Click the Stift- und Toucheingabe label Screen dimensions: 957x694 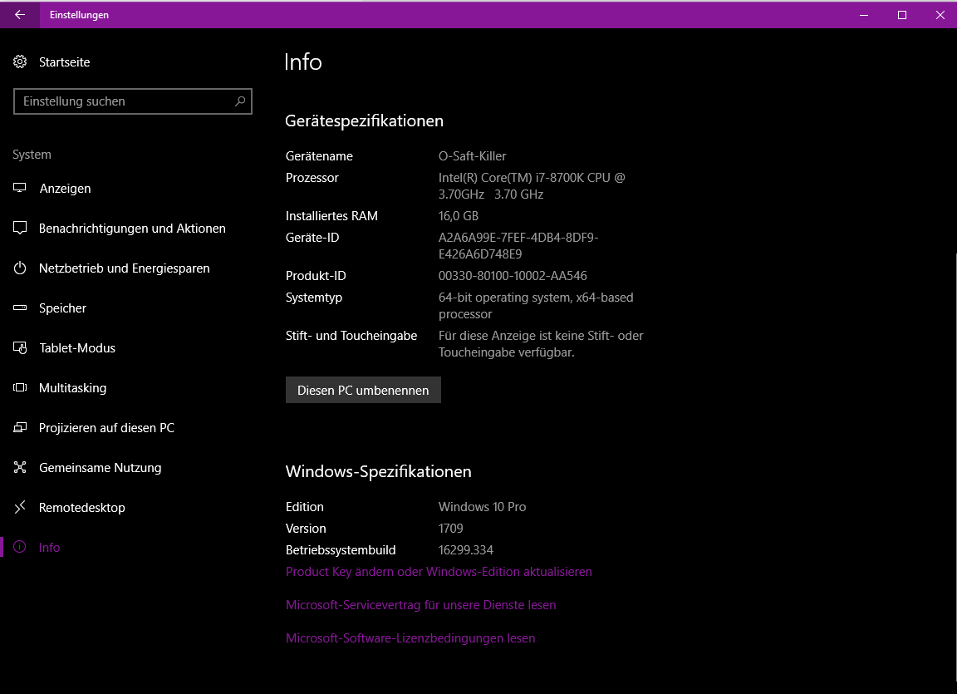(x=351, y=336)
